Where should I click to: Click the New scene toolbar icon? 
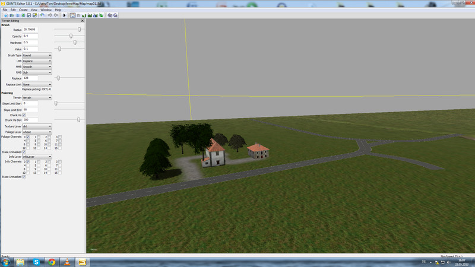pyautogui.click(x=5, y=15)
